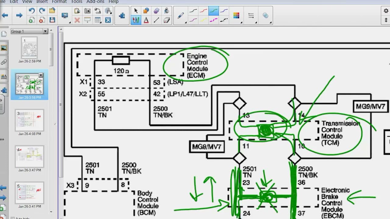The image size is (390, 219).
Task: Open the Screen Capture camera tool
Action: (x=87, y=11)
